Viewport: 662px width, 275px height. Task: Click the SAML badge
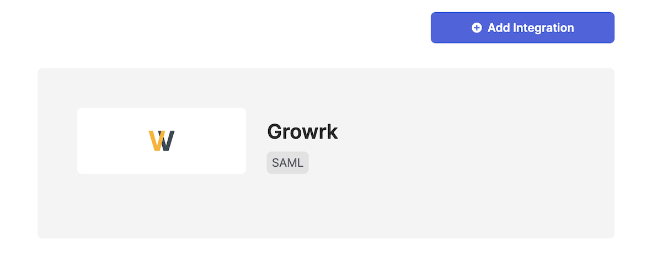click(287, 163)
